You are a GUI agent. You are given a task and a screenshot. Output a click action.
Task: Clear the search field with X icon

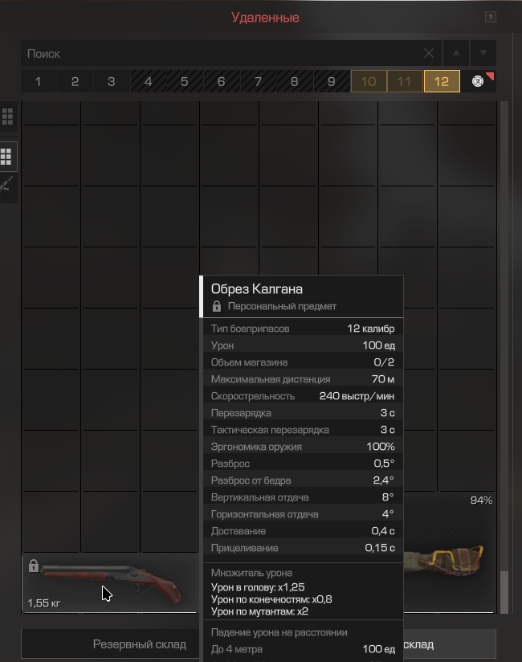pos(429,53)
